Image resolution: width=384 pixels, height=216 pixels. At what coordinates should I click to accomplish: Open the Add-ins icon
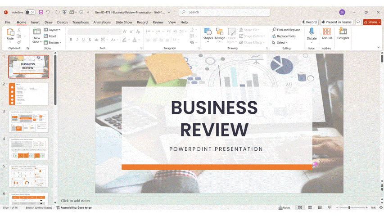point(327,31)
